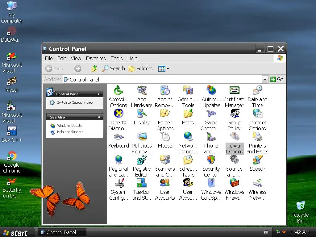Open Date and Time settings

(x=257, y=90)
